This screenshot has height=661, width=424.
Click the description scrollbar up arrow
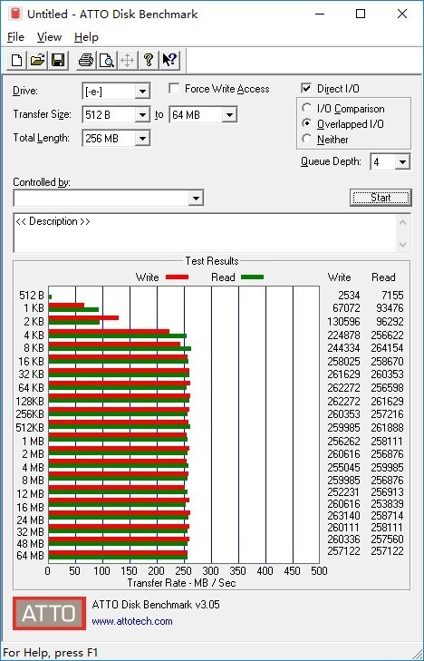pyautogui.click(x=403, y=222)
